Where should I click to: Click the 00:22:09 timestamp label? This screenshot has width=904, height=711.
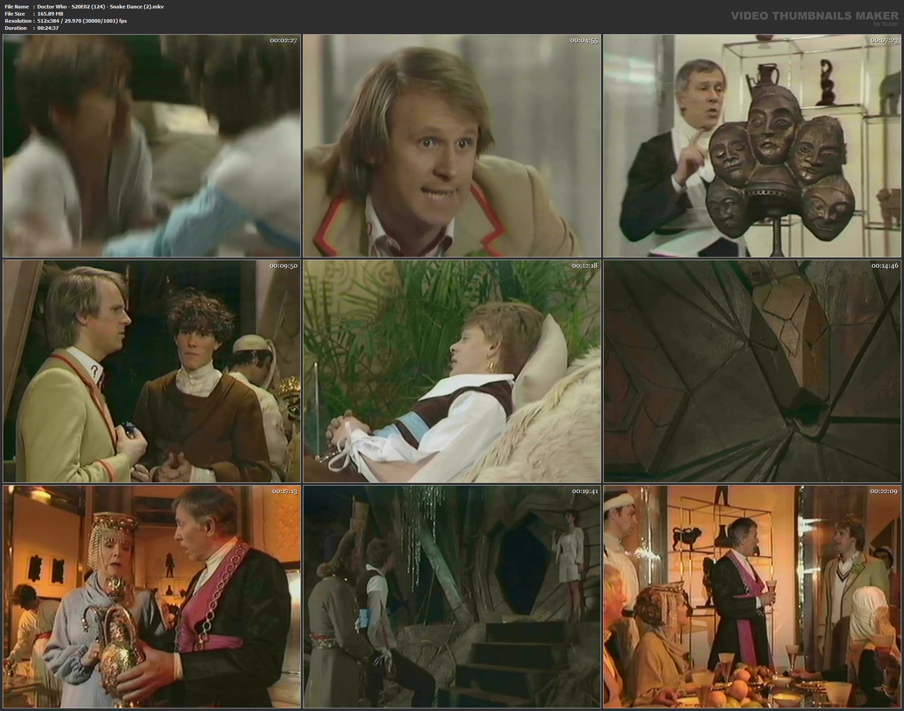884,491
